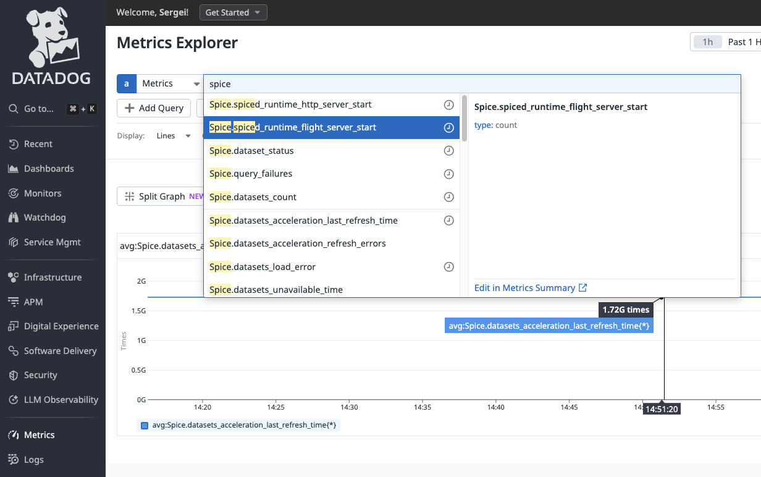Open Monitors in the sidebar
This screenshot has width=761, height=477.
coord(42,193)
